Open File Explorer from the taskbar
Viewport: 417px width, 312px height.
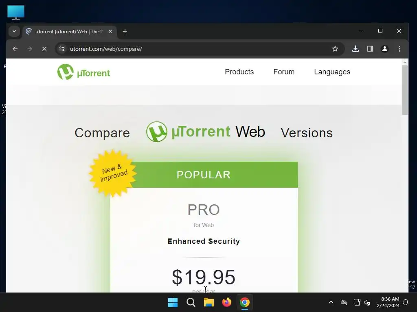pos(209,302)
